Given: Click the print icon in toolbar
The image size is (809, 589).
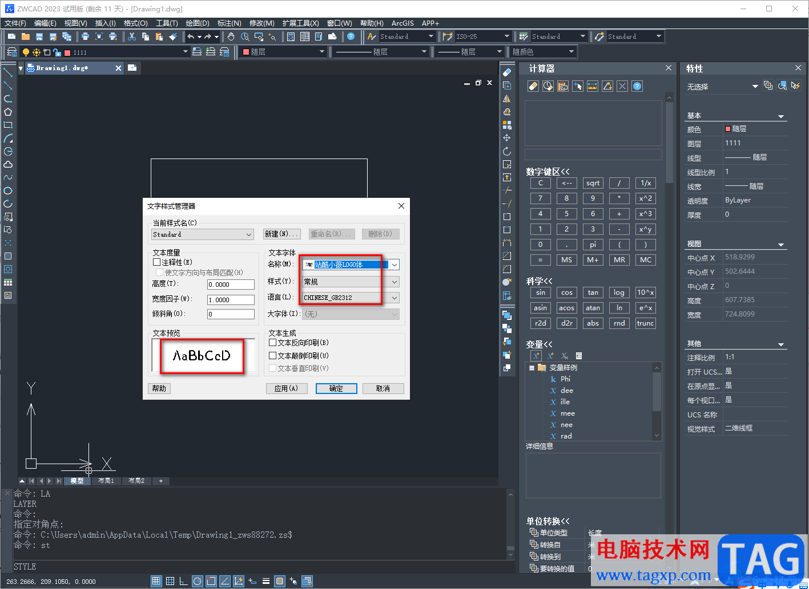Looking at the screenshot, I should (x=85, y=36).
